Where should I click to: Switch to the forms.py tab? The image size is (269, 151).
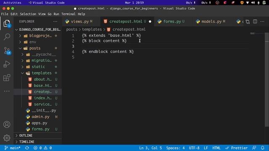click(173, 21)
